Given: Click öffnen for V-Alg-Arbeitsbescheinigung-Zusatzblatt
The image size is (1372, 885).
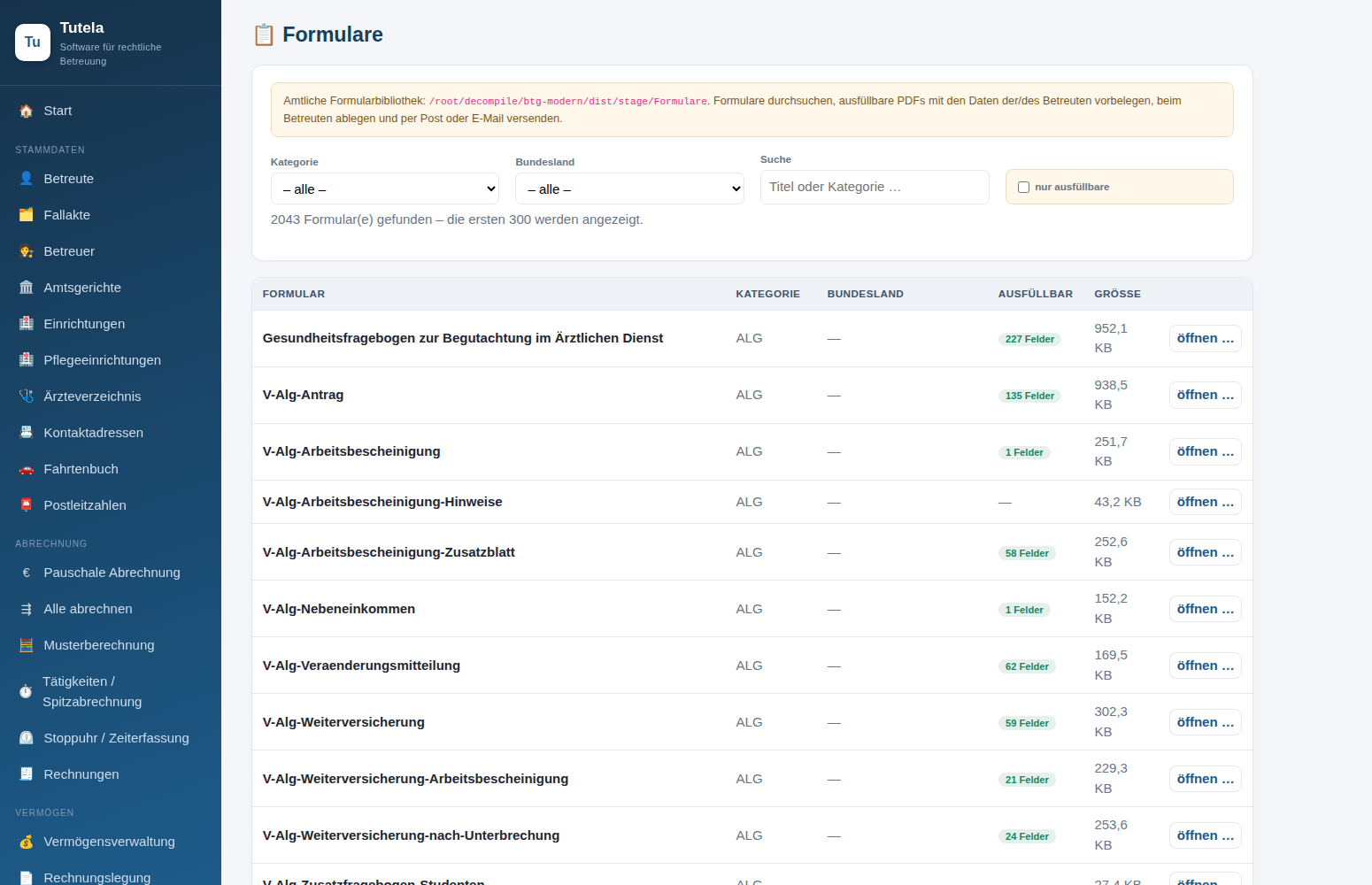Looking at the screenshot, I should (1205, 552).
